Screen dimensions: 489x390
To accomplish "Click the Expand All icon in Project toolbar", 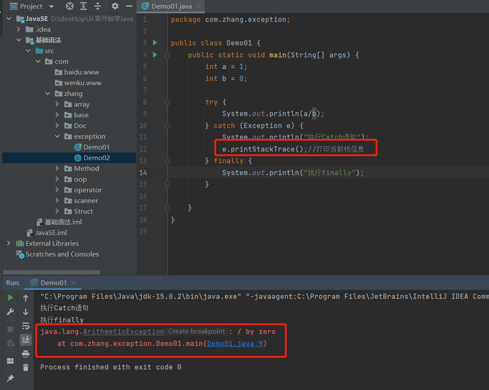I will tap(83, 6).
